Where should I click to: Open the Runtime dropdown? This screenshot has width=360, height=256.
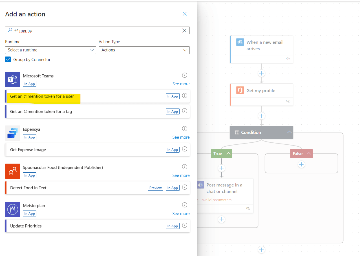tap(51, 50)
